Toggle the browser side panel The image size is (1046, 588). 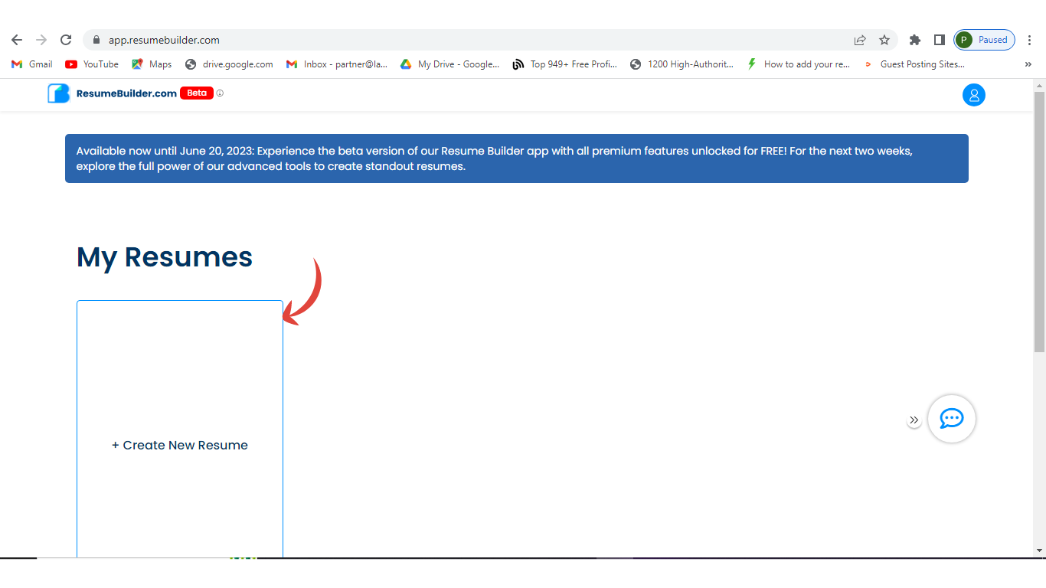pyautogui.click(x=939, y=40)
